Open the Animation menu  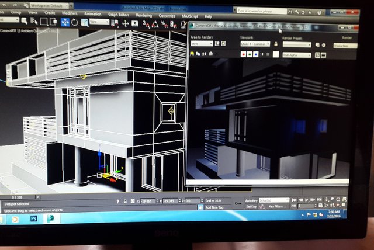(92, 14)
